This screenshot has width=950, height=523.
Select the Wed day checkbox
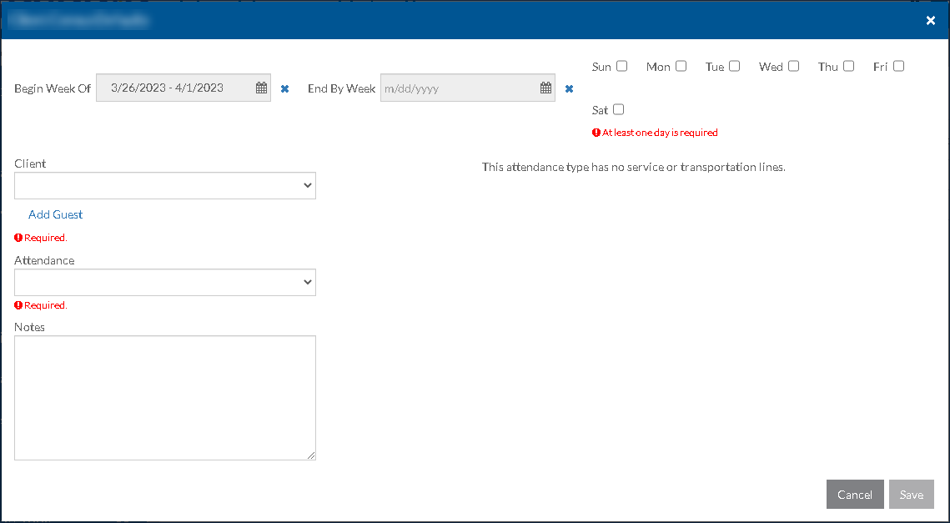click(794, 66)
